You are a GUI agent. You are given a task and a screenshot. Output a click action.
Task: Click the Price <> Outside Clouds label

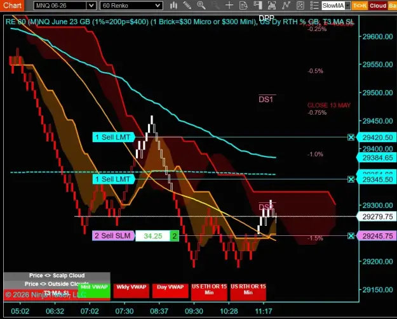click(57, 283)
